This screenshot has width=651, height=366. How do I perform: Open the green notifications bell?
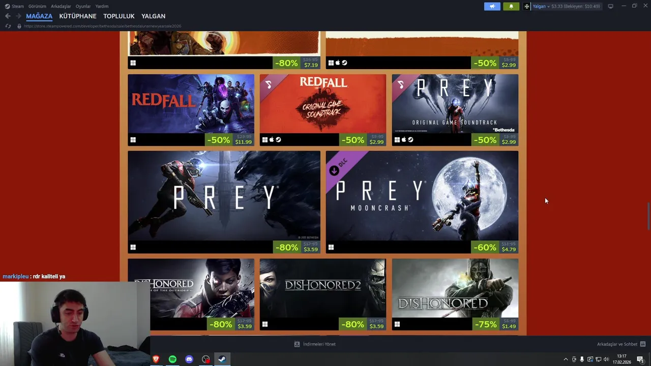coord(511,6)
